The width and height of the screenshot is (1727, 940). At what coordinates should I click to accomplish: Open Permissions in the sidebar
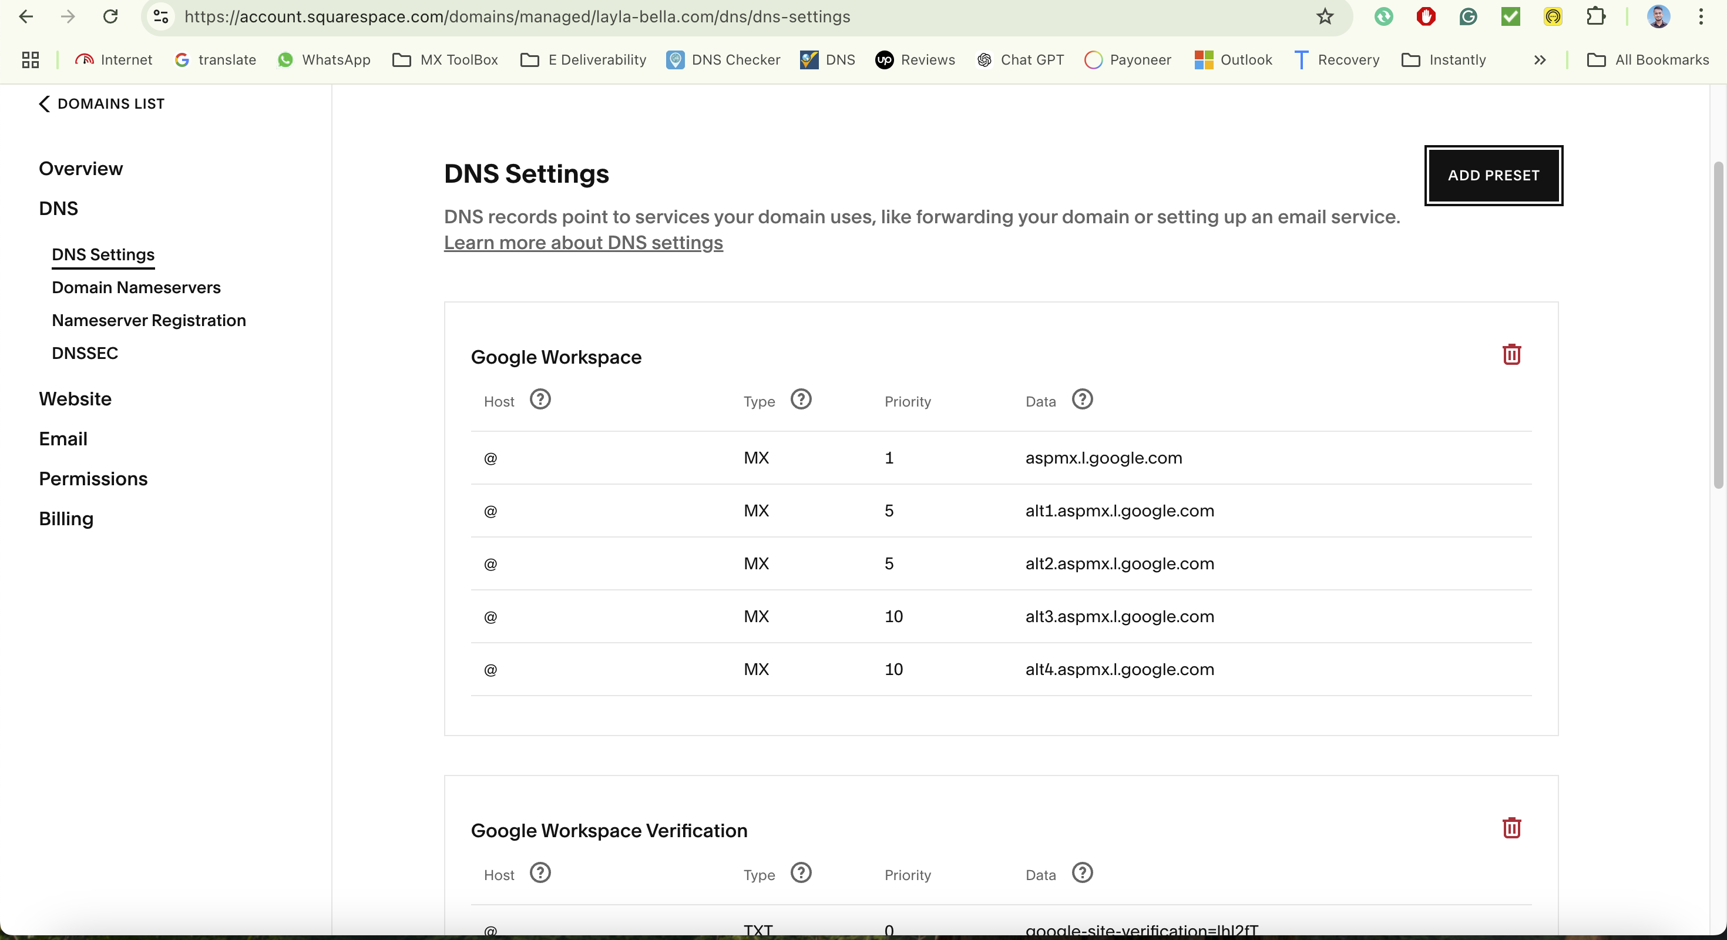pyautogui.click(x=93, y=479)
